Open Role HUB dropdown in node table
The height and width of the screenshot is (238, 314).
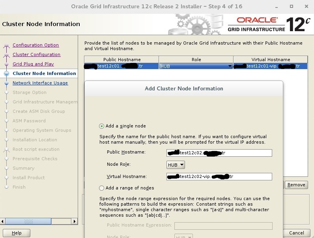196,66
